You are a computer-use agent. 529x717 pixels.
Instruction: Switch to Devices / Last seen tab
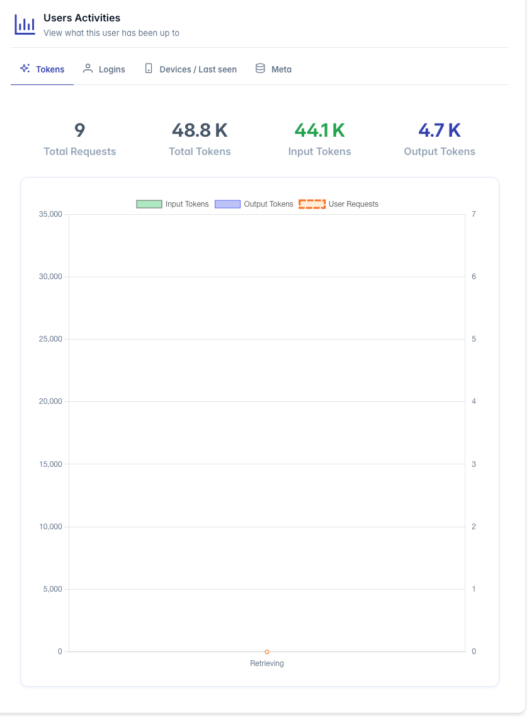coord(191,69)
